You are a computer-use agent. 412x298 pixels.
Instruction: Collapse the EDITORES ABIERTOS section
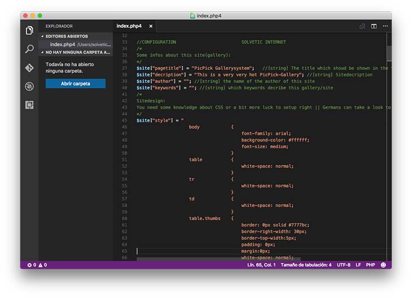[x=67, y=36]
